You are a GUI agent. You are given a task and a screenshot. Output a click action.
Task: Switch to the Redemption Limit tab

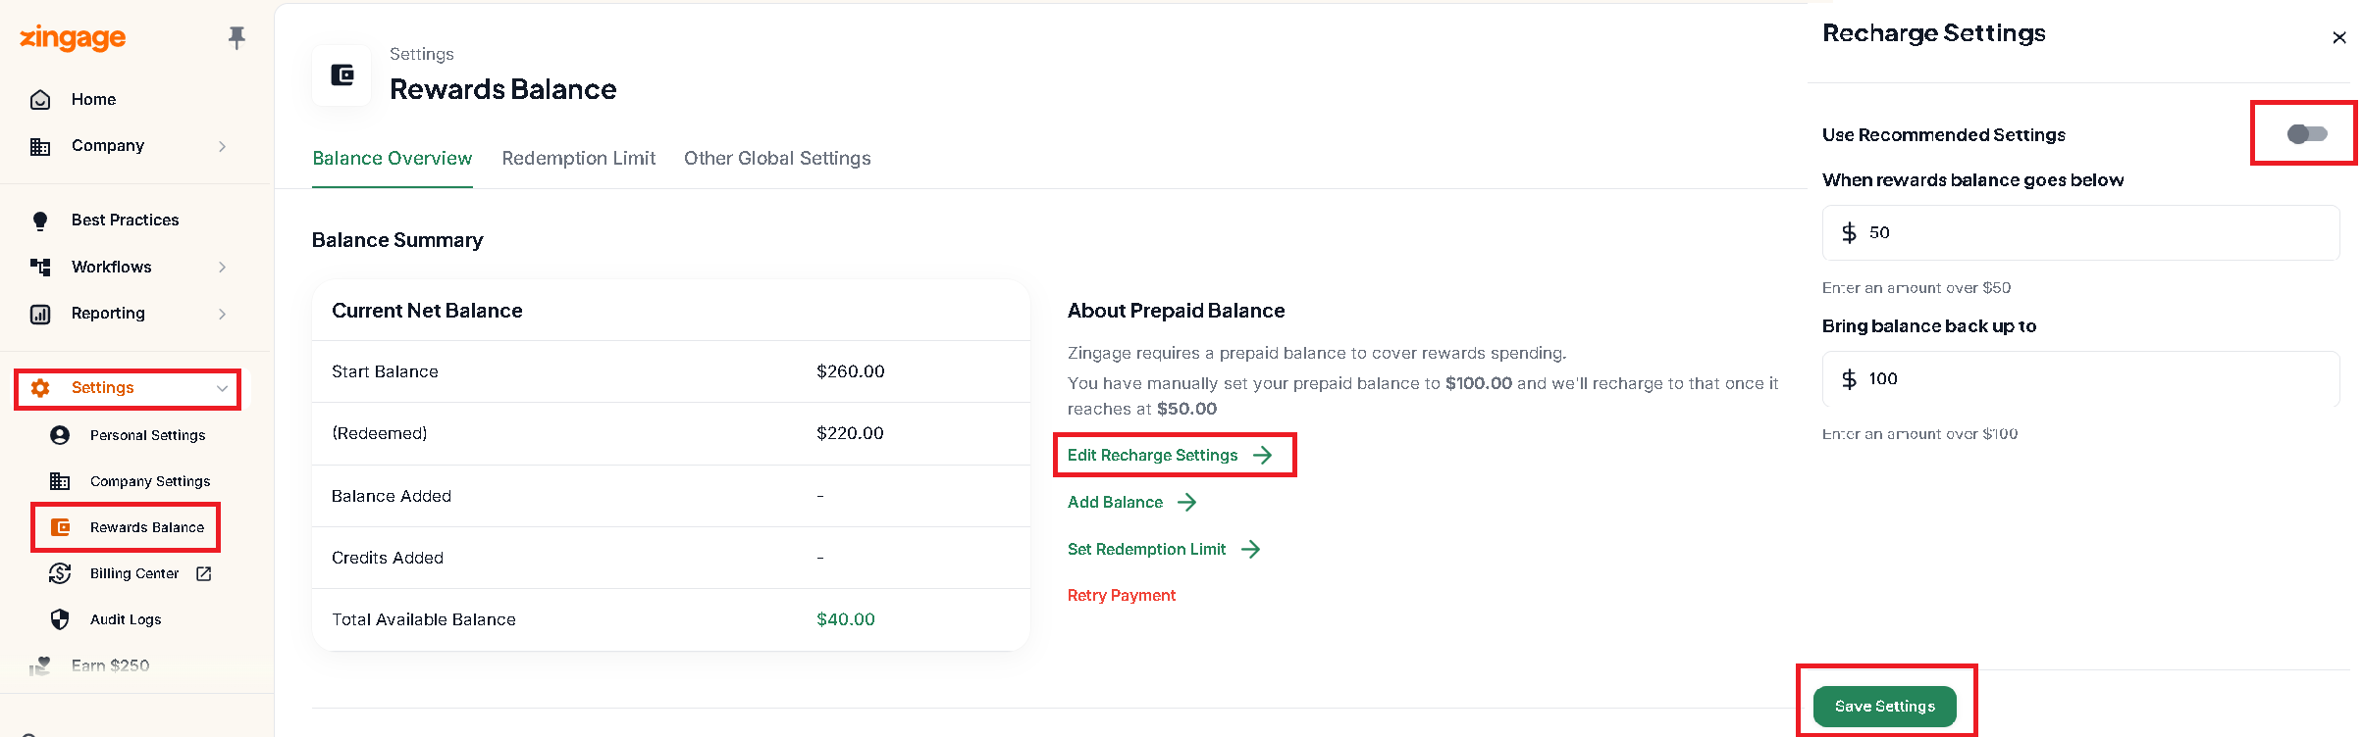pyautogui.click(x=578, y=159)
